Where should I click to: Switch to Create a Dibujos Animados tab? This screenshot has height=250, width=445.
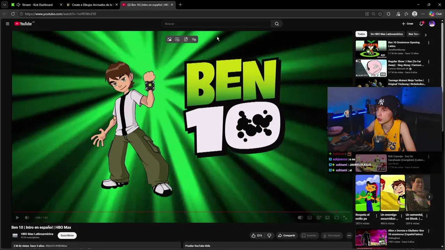coord(92,5)
